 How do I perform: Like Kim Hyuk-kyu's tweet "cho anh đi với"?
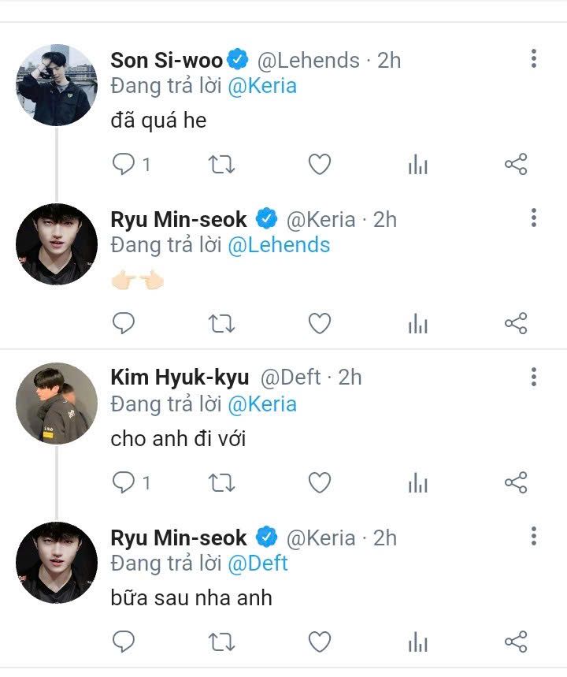(x=319, y=482)
